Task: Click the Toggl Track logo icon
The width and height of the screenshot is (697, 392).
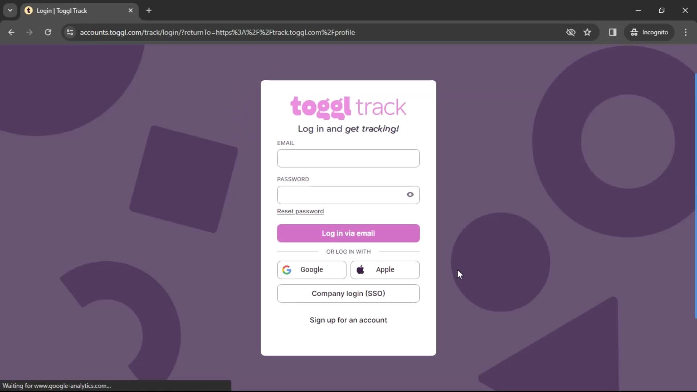Action: tap(348, 106)
